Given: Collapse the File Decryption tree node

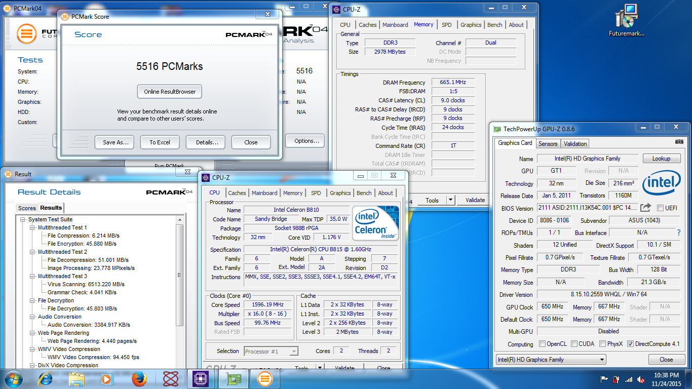Looking at the screenshot, I should 32,300.
